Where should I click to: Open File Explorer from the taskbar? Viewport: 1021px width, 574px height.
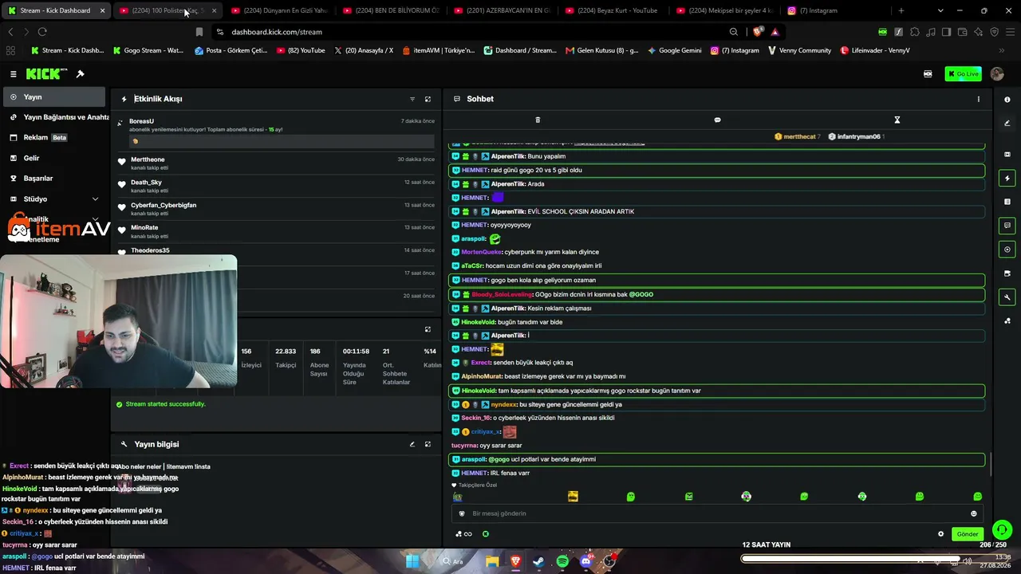492,561
